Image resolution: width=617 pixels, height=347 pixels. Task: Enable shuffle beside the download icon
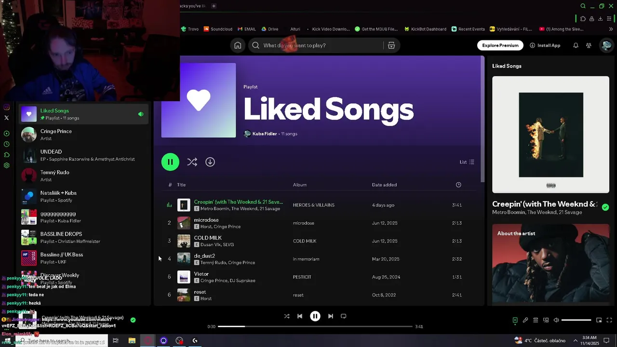tap(192, 162)
